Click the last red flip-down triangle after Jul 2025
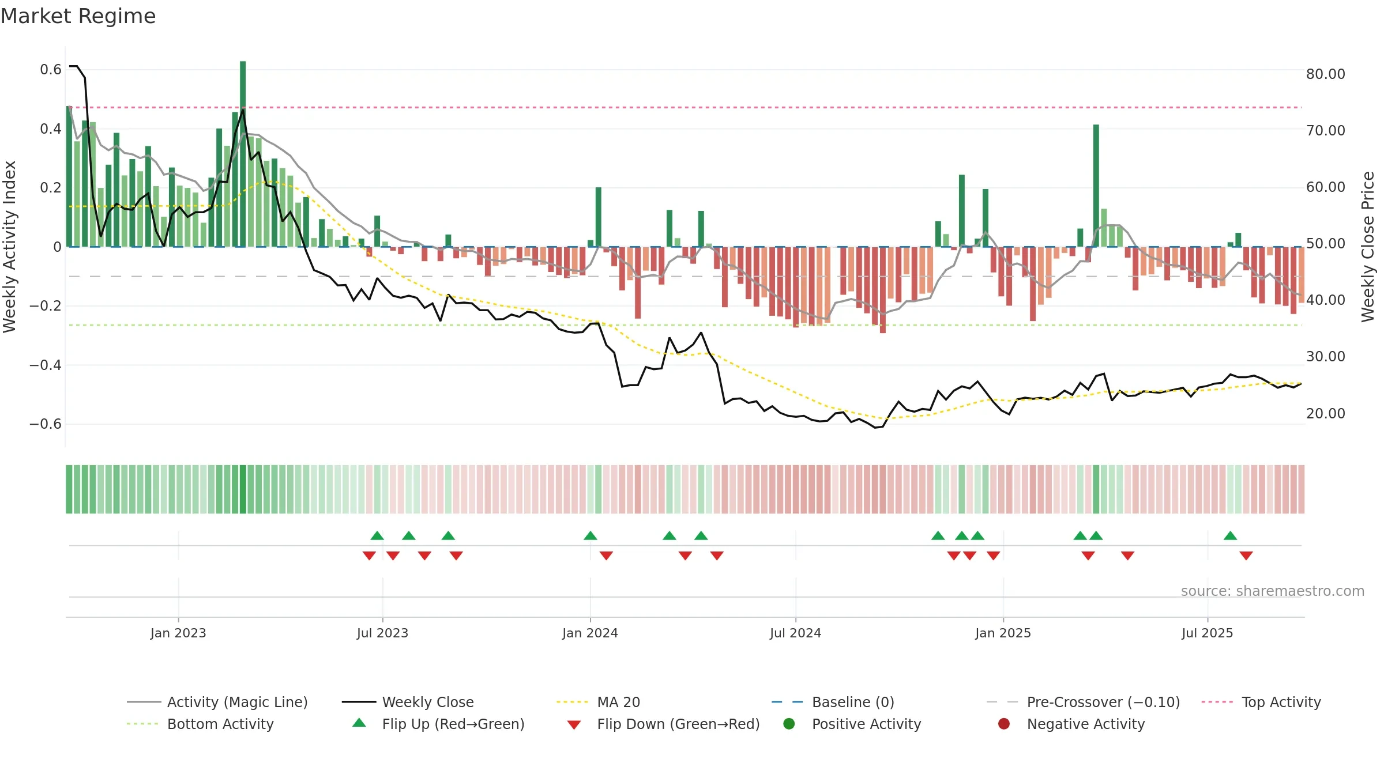 (1246, 556)
